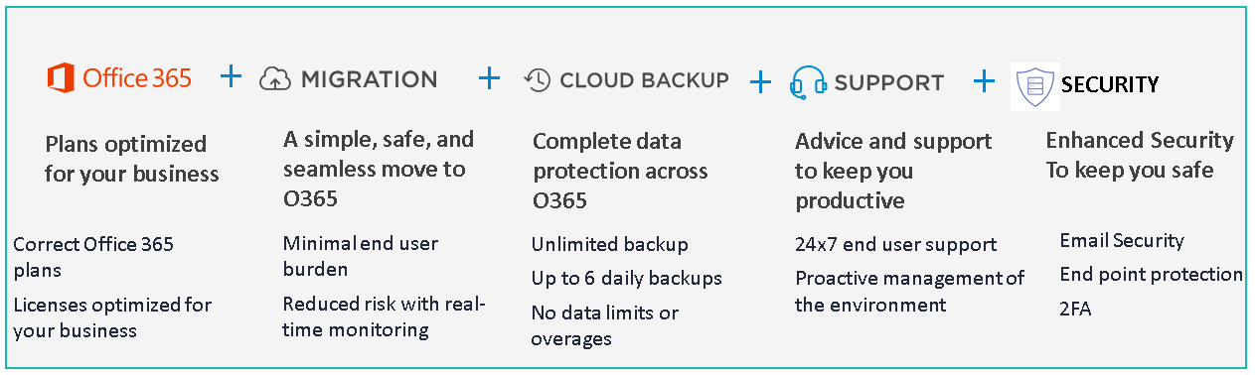Click the Support headset icon
This screenshot has height=375, width=1255.
click(x=809, y=82)
